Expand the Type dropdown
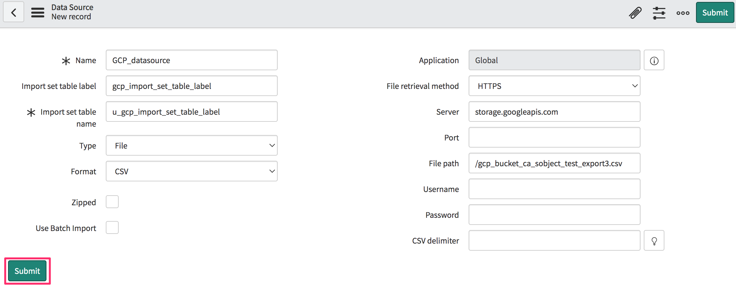Image resolution: width=736 pixels, height=289 pixels. click(x=192, y=146)
